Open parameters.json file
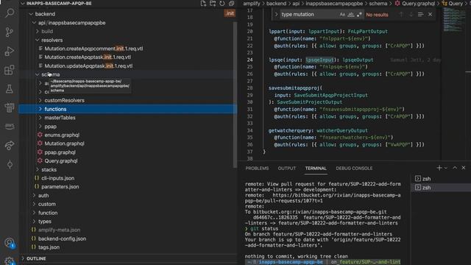 pyautogui.click(x=128, y=186)
